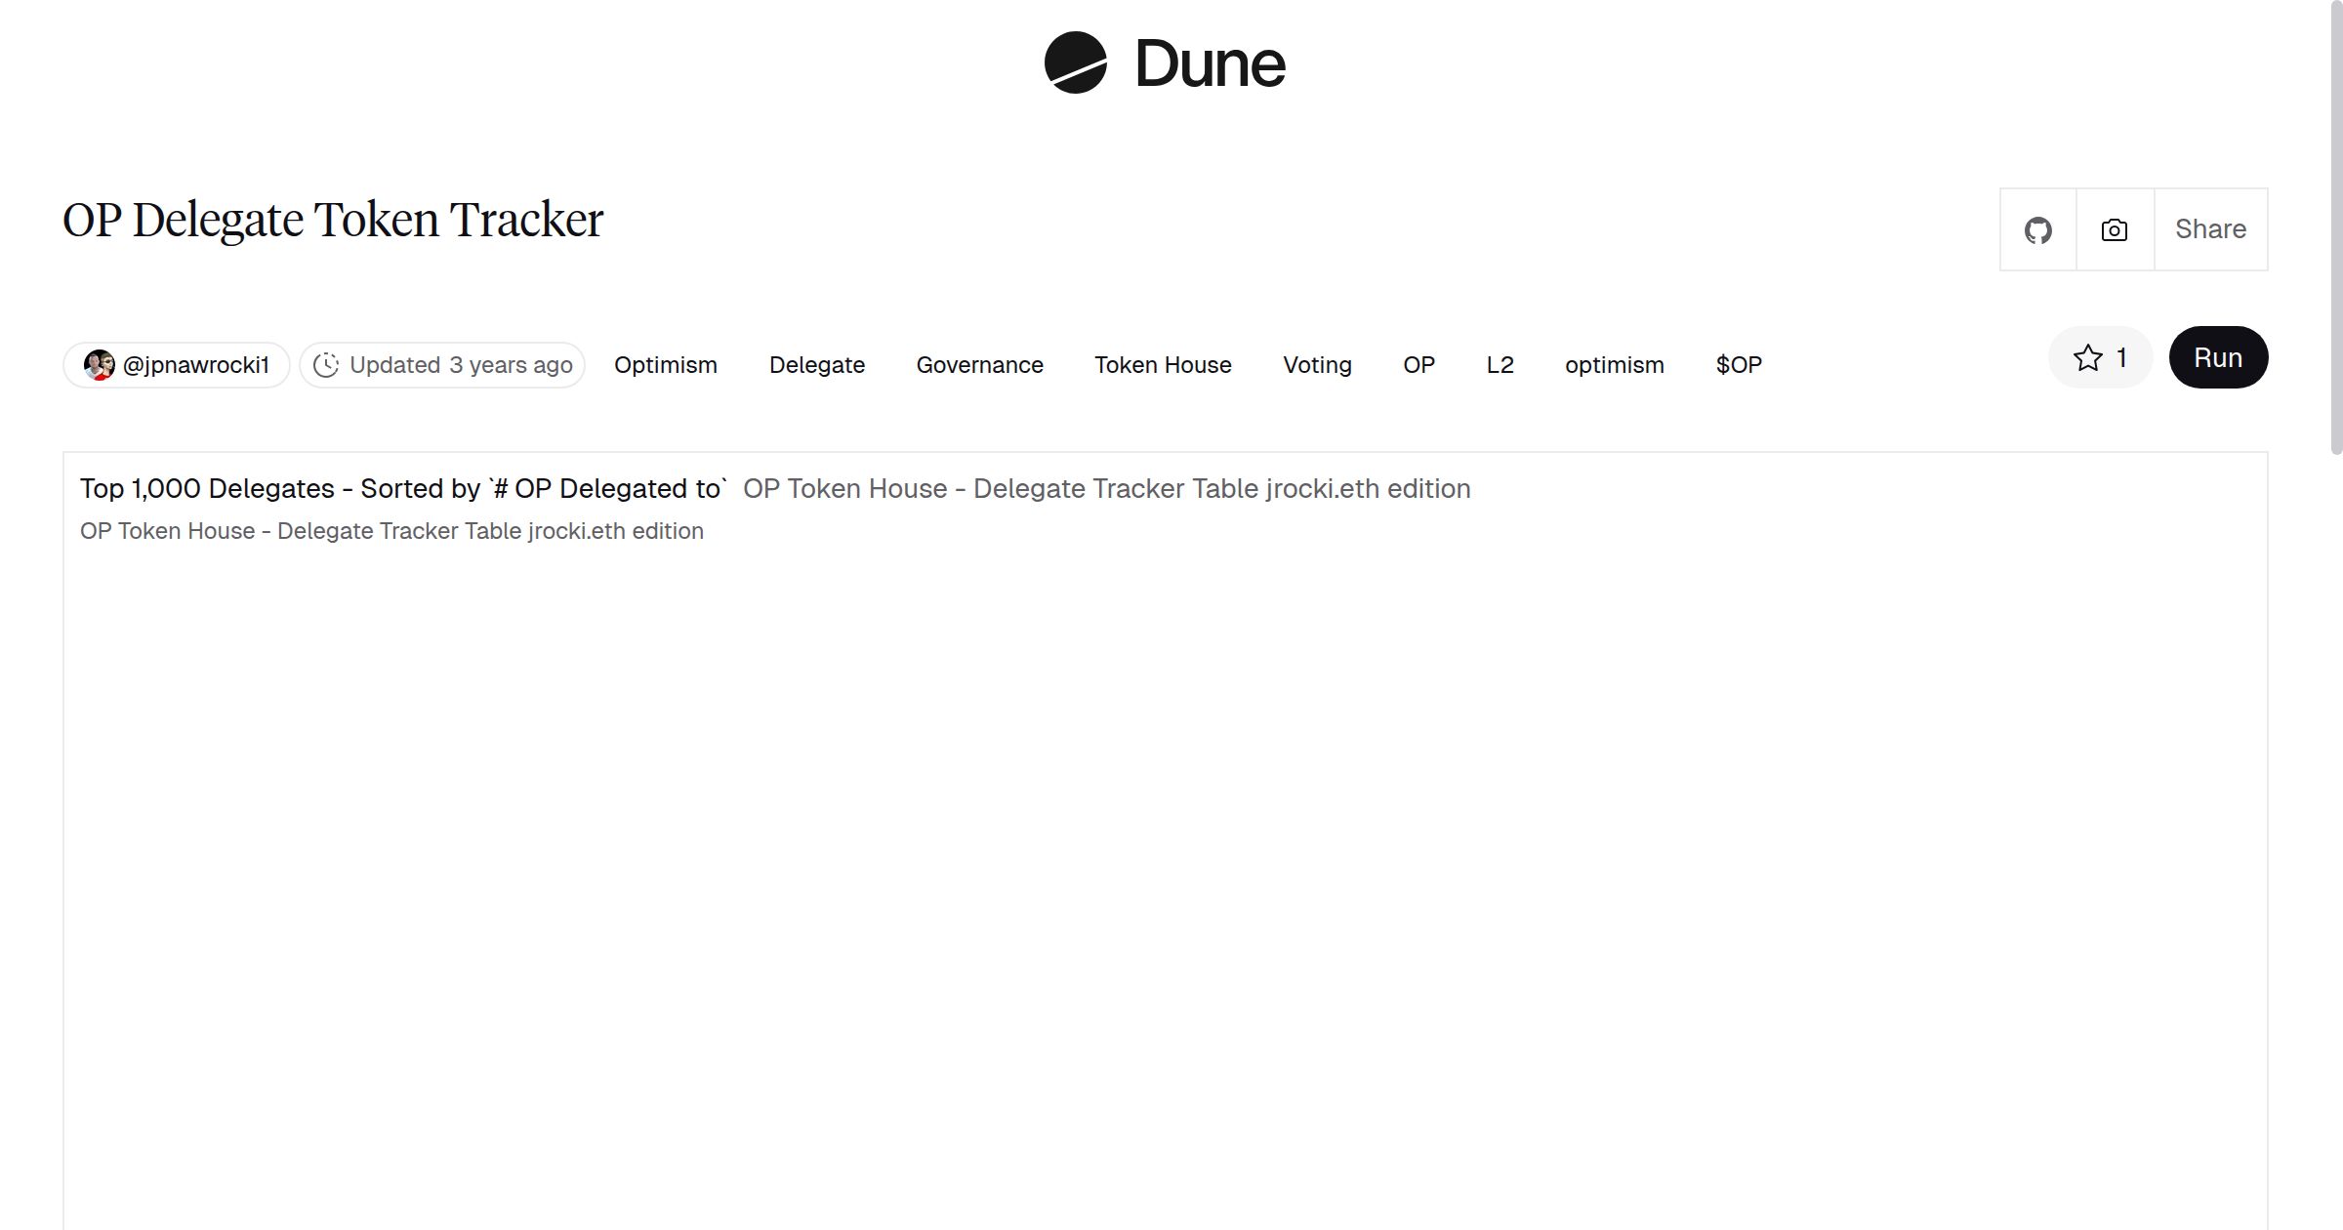Select the Voting tag
The image size is (2343, 1230).
pos(1317,364)
